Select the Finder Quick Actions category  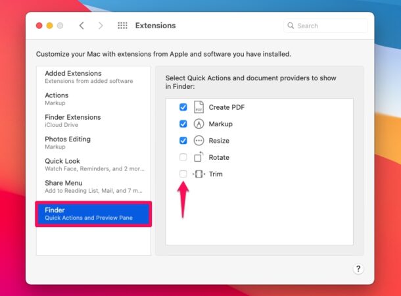pos(93,214)
